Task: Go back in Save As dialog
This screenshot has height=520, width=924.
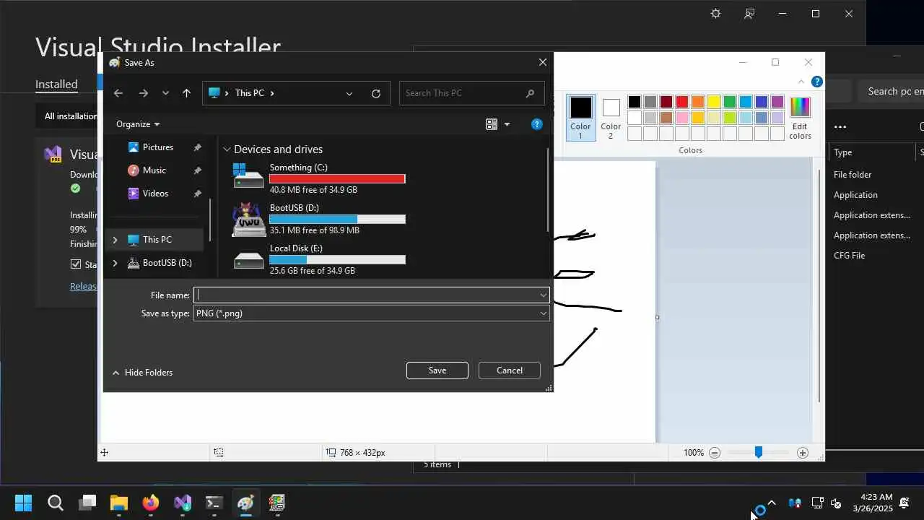Action: [x=118, y=93]
